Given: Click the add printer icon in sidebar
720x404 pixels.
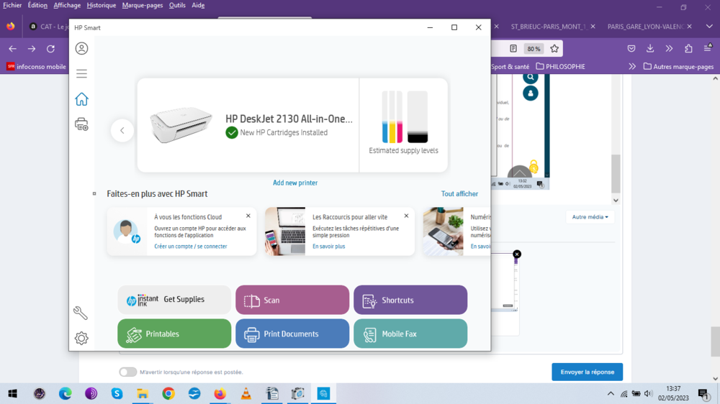Looking at the screenshot, I should click(x=81, y=124).
